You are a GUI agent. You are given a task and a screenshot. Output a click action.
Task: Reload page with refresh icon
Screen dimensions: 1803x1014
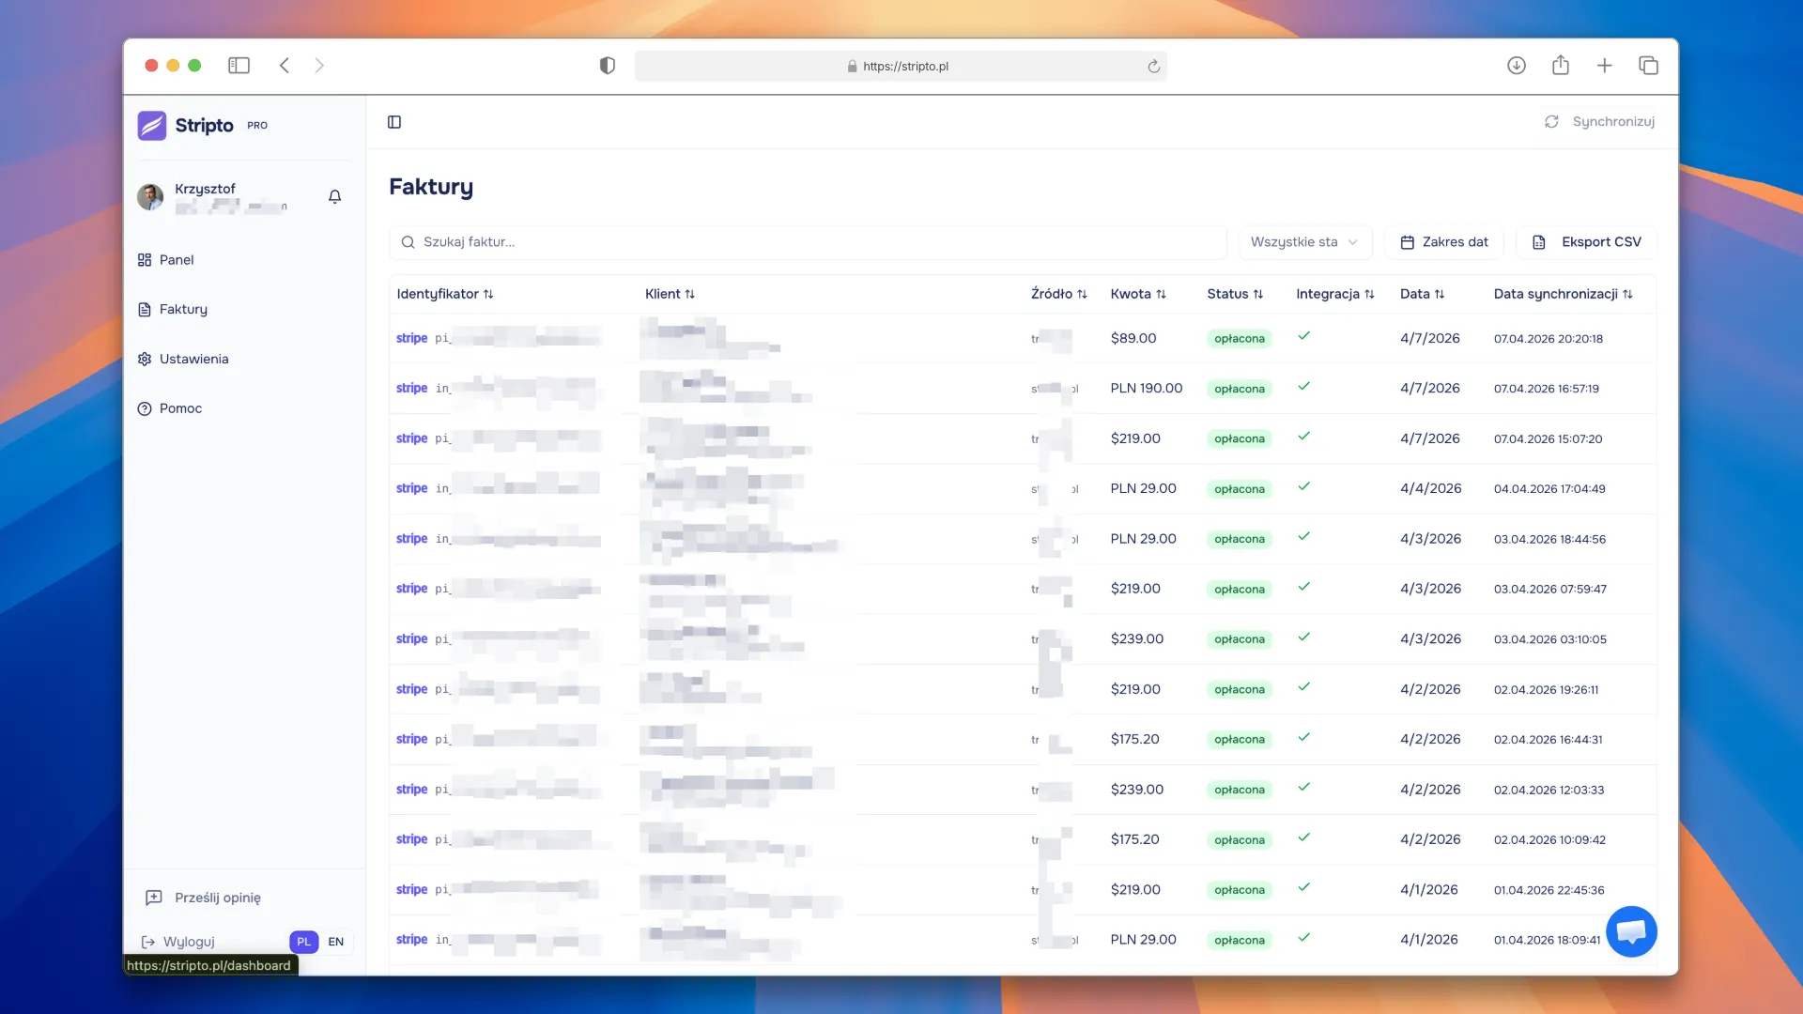(1154, 67)
